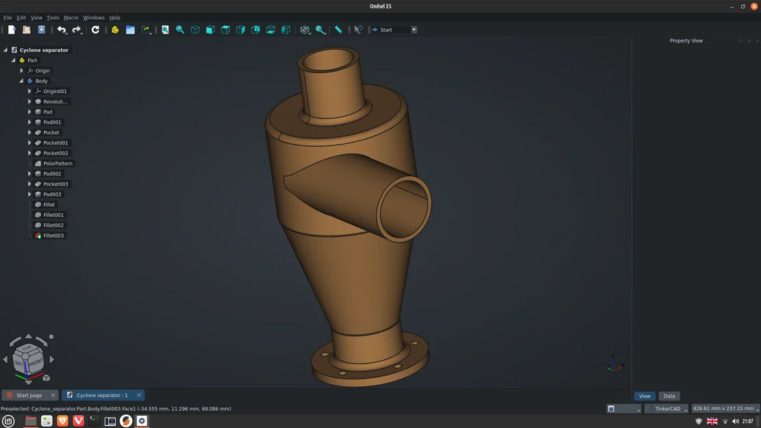Fit the whole model in the view
This screenshot has width=761, height=428.
(164, 29)
